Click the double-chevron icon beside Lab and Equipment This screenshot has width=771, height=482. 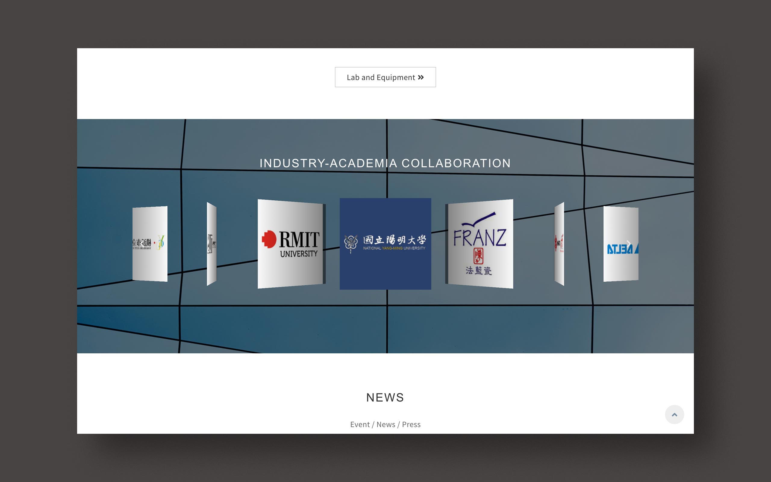(x=421, y=77)
